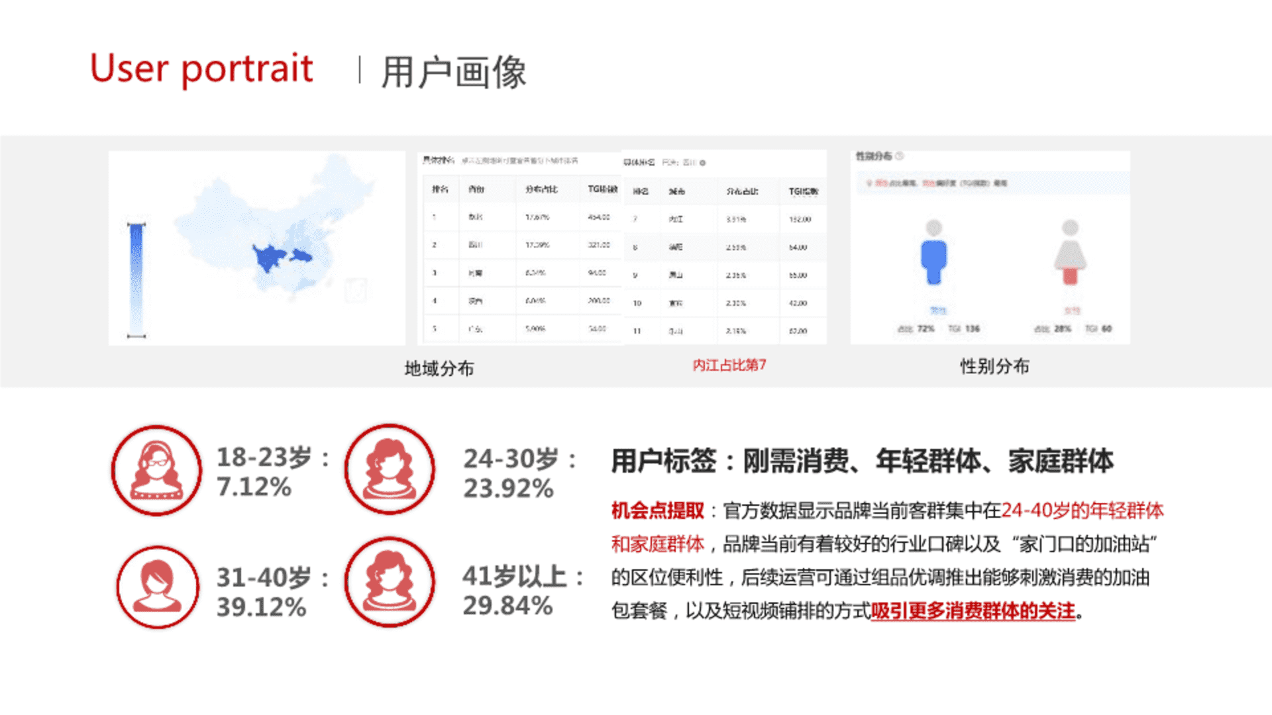Click the avatar icon beside 41岁以上
This screenshot has width=1272, height=715.
tap(390, 582)
